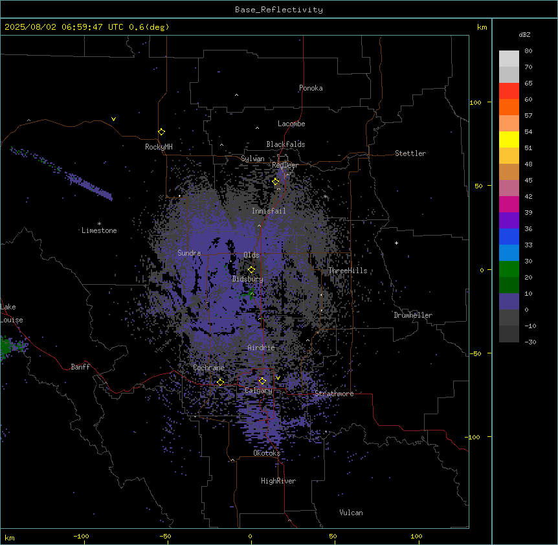Click the Base_Reflectivity title
Viewport: 558px width, 545px height.
(279, 10)
